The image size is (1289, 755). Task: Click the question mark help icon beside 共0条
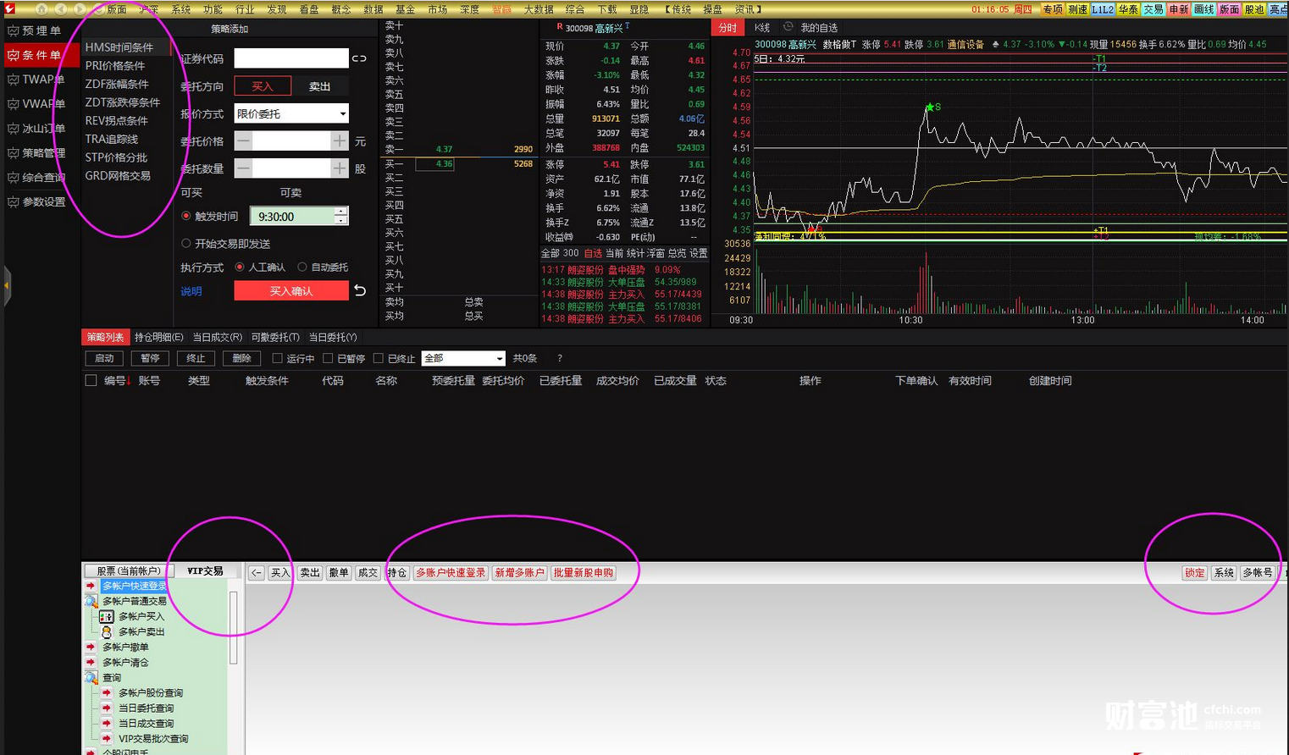pyautogui.click(x=560, y=359)
